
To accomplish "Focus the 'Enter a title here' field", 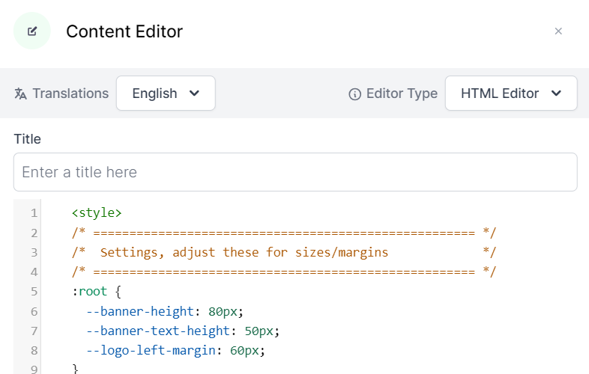I will point(295,172).
